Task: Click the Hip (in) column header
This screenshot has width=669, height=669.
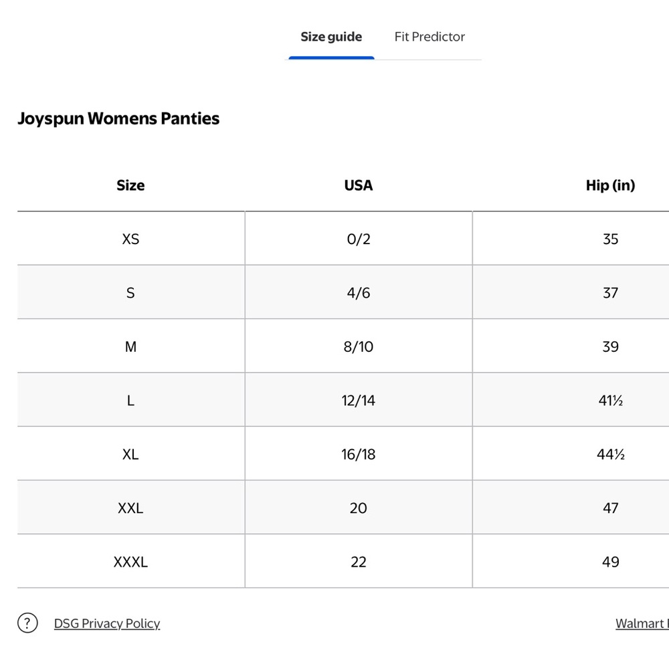Action: [x=610, y=185]
